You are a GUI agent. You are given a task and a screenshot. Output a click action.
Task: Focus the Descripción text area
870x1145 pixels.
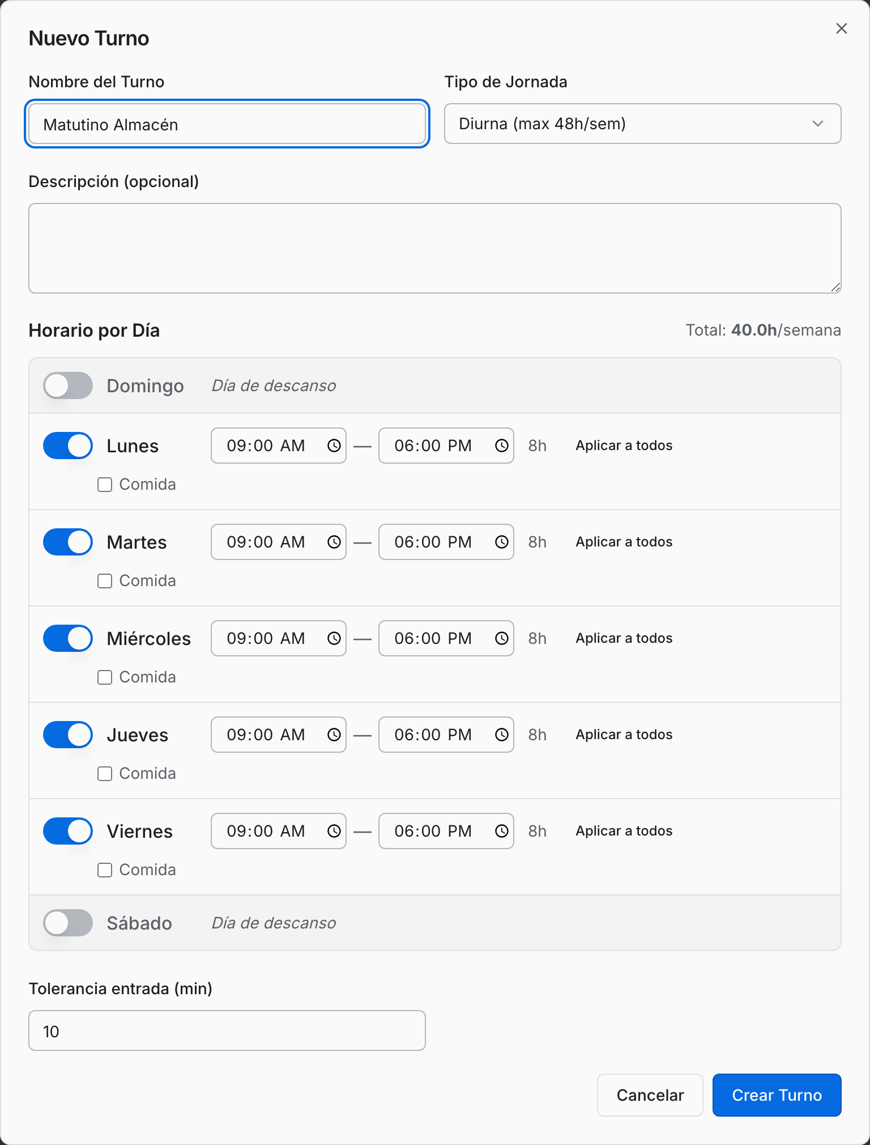coord(435,248)
